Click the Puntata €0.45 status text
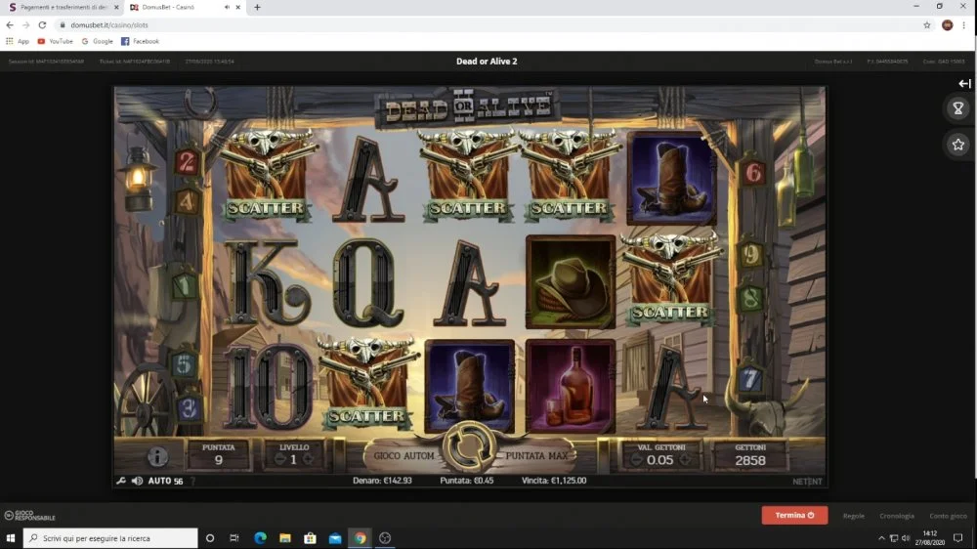Screen dimensions: 977x549 click(x=467, y=481)
